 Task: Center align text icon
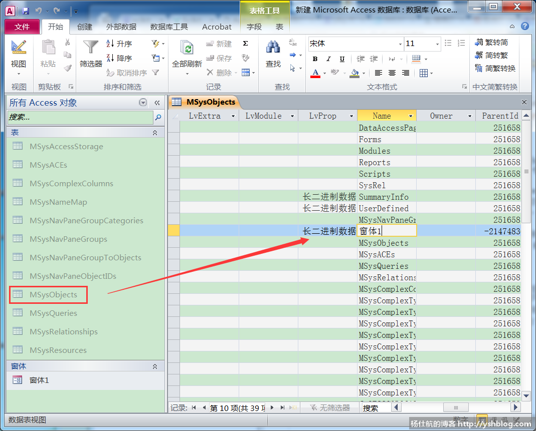pos(392,73)
